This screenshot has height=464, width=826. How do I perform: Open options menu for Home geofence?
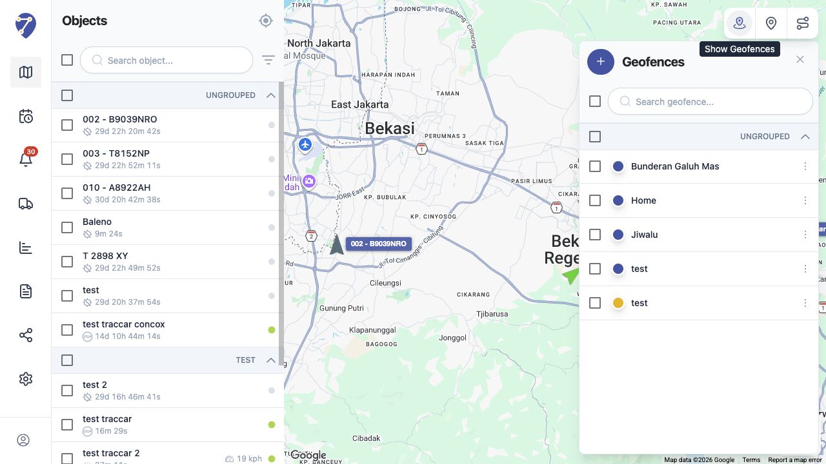pos(805,200)
